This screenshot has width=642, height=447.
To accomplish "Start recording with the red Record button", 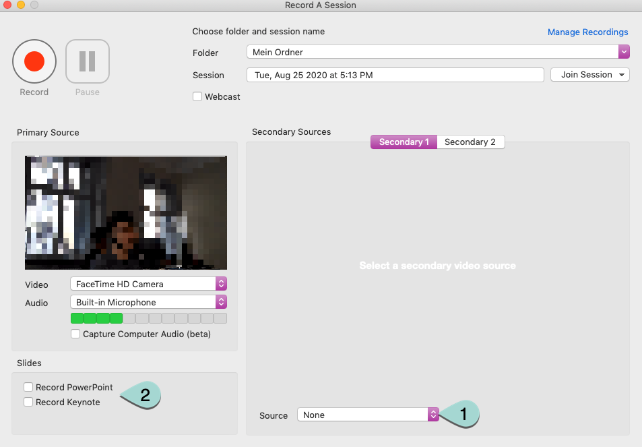I will [x=34, y=61].
